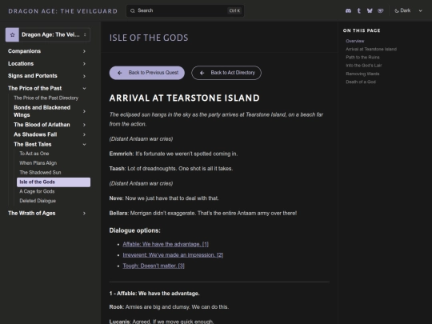Viewport: 432px width, 324px height.
Task: Open A Cage for Gods page
Action: click(37, 191)
